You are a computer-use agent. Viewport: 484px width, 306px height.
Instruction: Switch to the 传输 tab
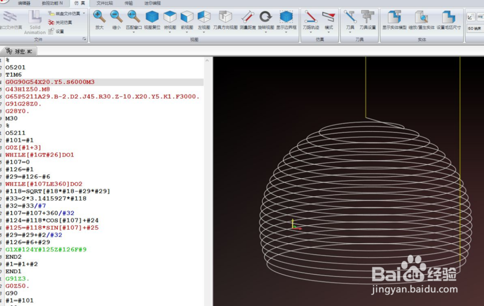129,3
